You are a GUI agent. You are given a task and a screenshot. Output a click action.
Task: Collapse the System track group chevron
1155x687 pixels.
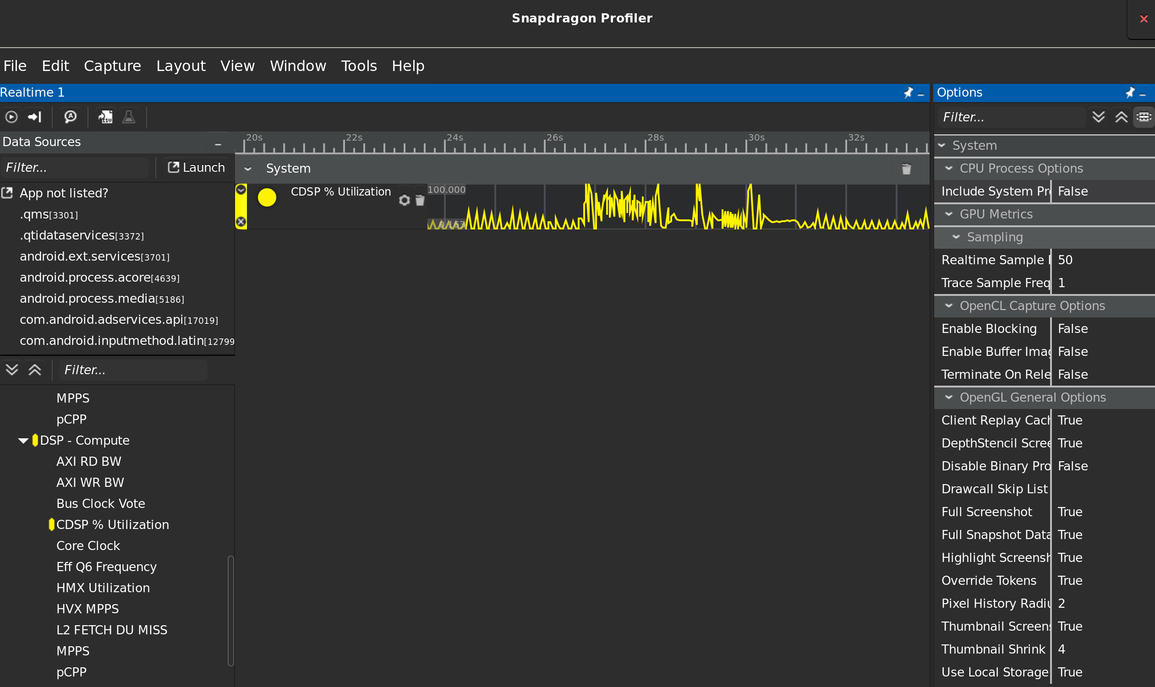click(x=248, y=169)
